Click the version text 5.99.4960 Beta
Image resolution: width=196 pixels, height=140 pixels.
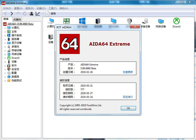[88, 68]
